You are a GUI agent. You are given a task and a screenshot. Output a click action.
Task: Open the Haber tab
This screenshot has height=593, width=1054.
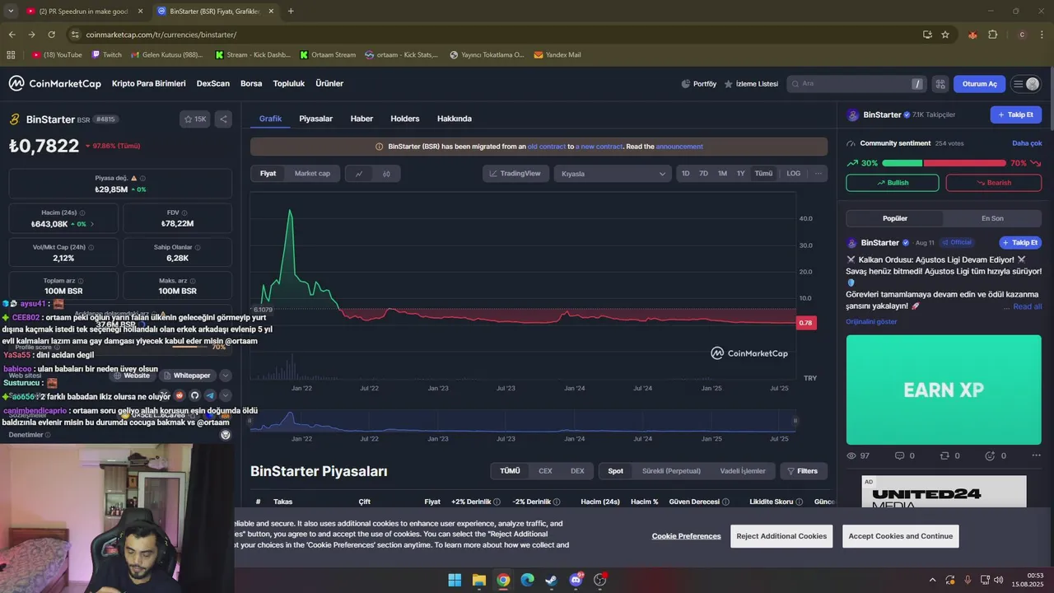tap(361, 119)
